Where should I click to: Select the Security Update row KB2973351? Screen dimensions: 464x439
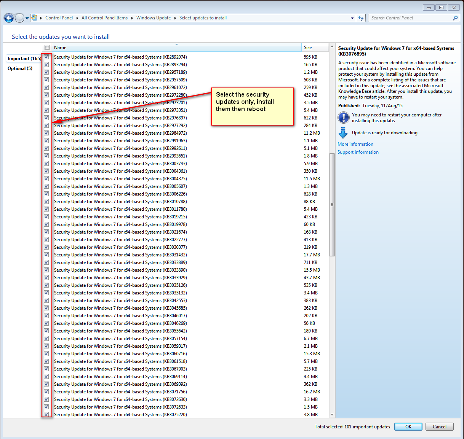pyautogui.click(x=186, y=110)
